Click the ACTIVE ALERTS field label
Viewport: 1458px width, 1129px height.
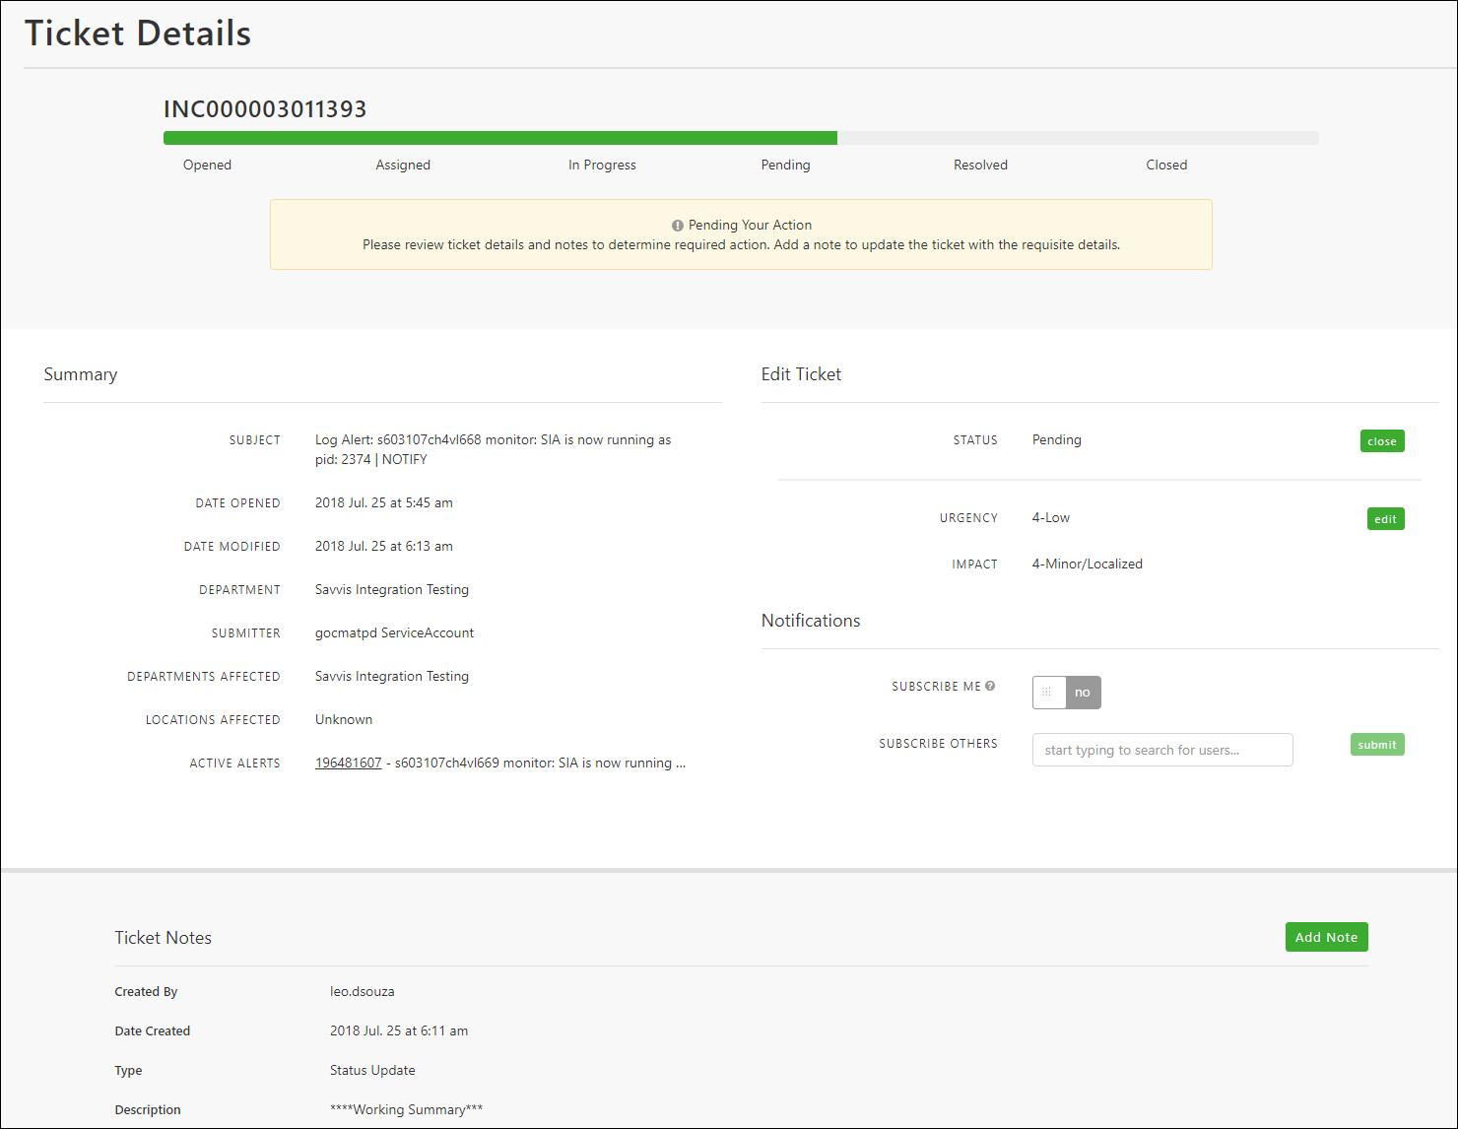[x=234, y=764]
